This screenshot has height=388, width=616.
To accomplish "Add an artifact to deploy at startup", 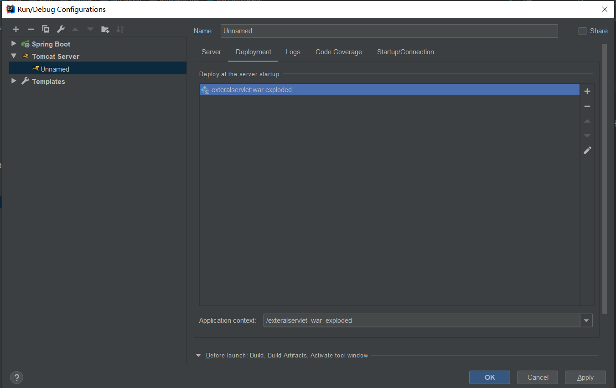I will coord(587,91).
